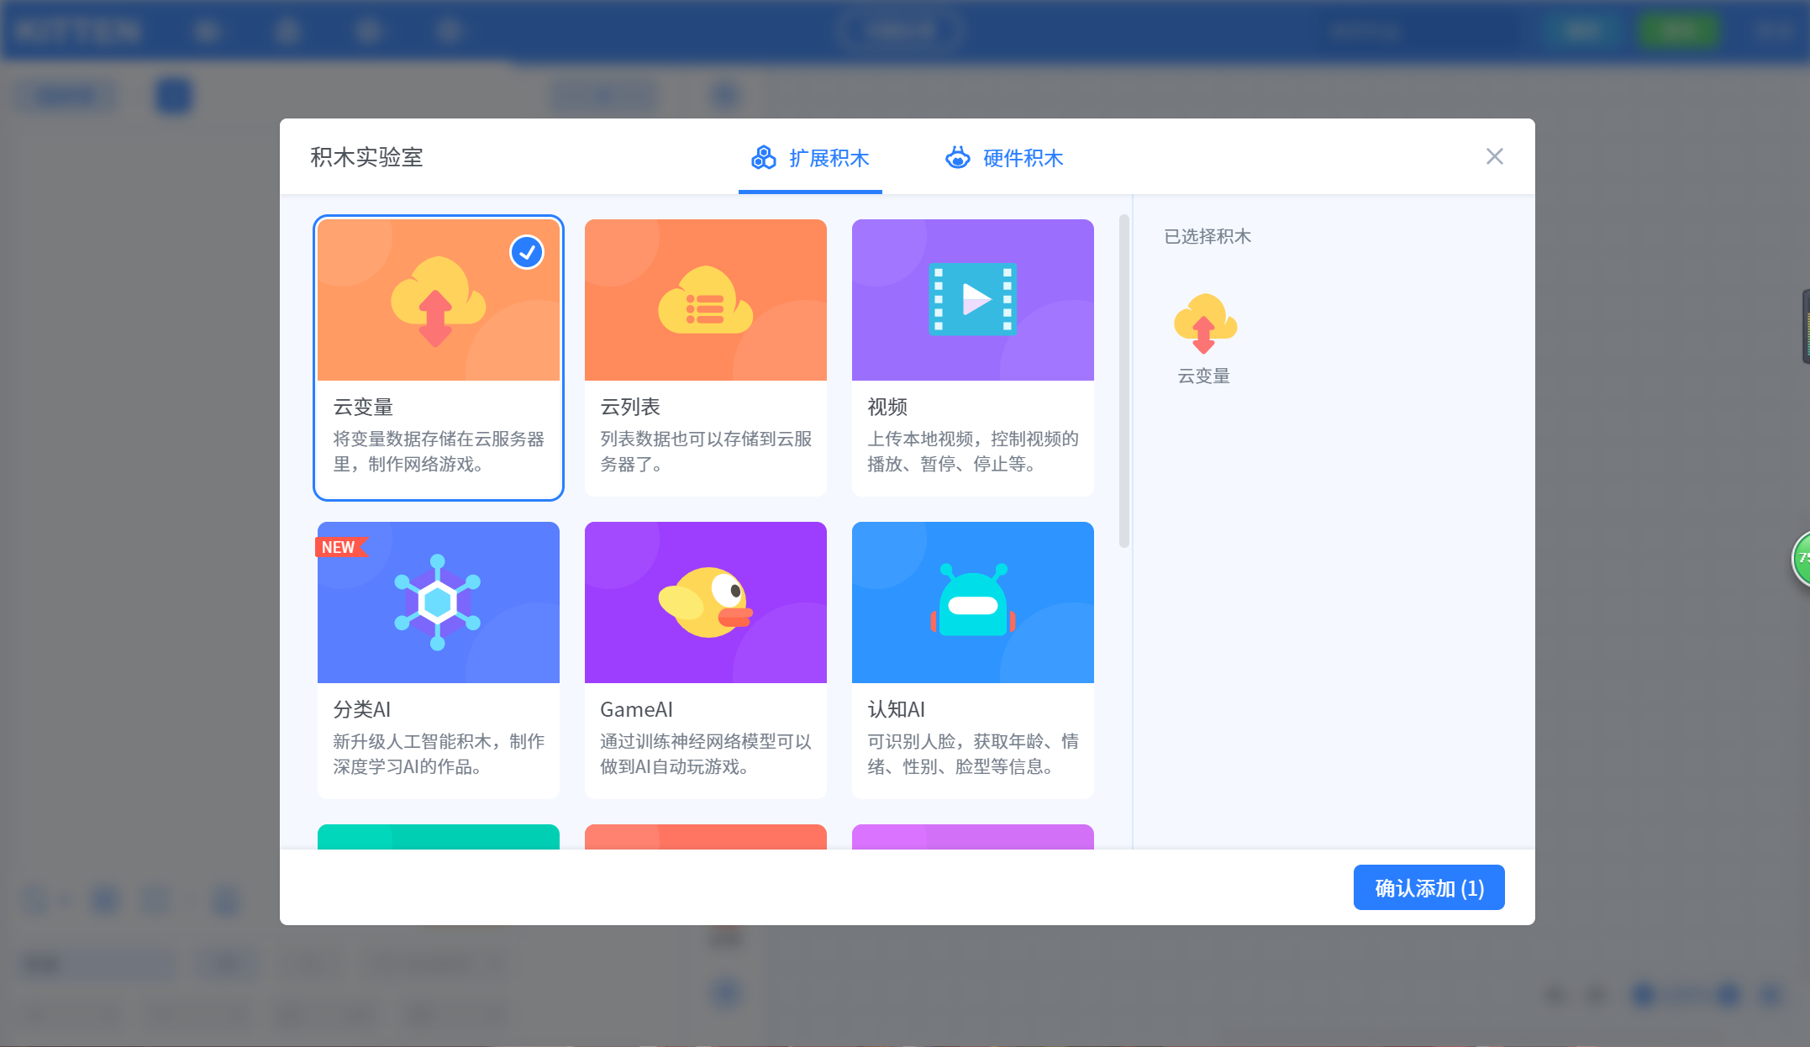The image size is (1810, 1047).
Task: Click the GameAI card title
Action: click(x=636, y=709)
